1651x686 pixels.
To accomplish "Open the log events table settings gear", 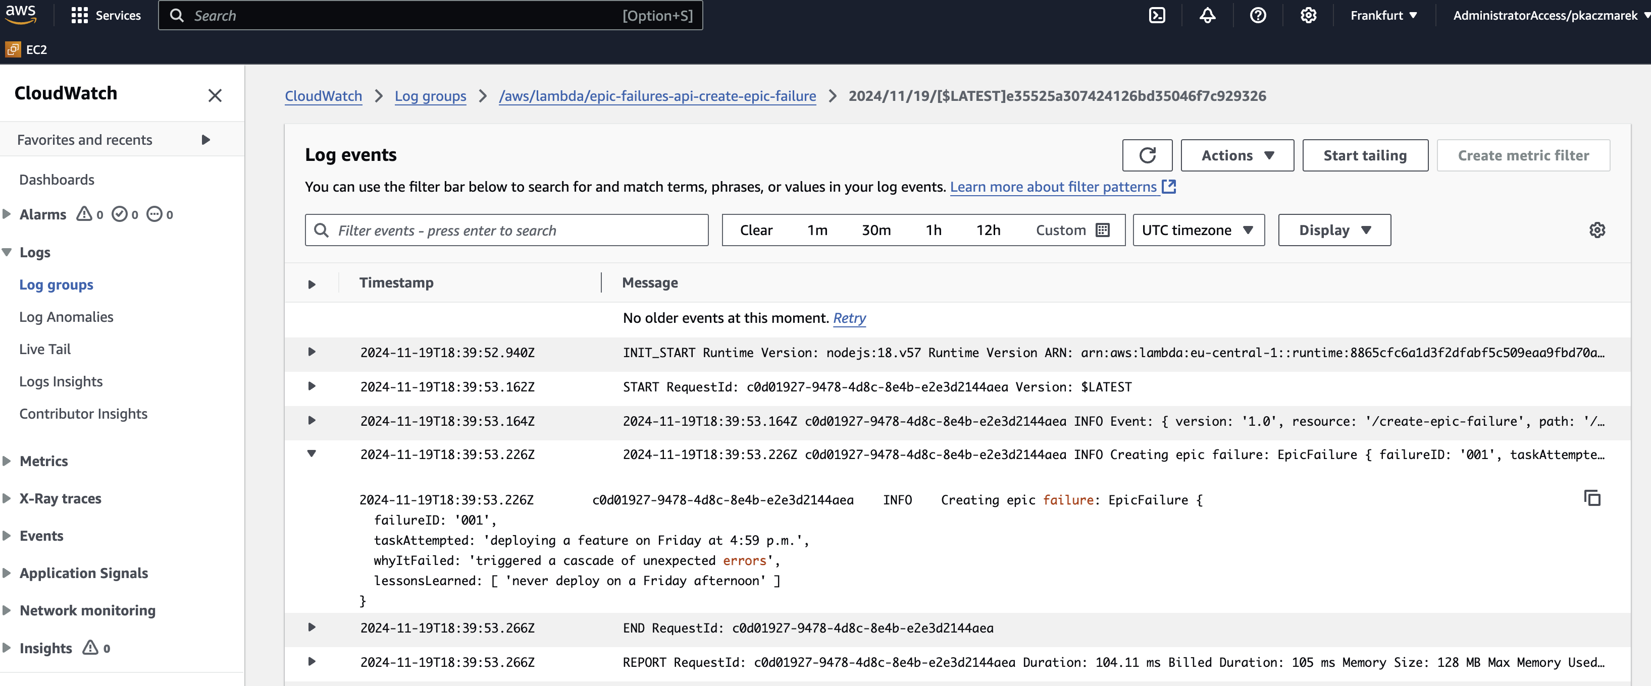I will pos(1597,230).
